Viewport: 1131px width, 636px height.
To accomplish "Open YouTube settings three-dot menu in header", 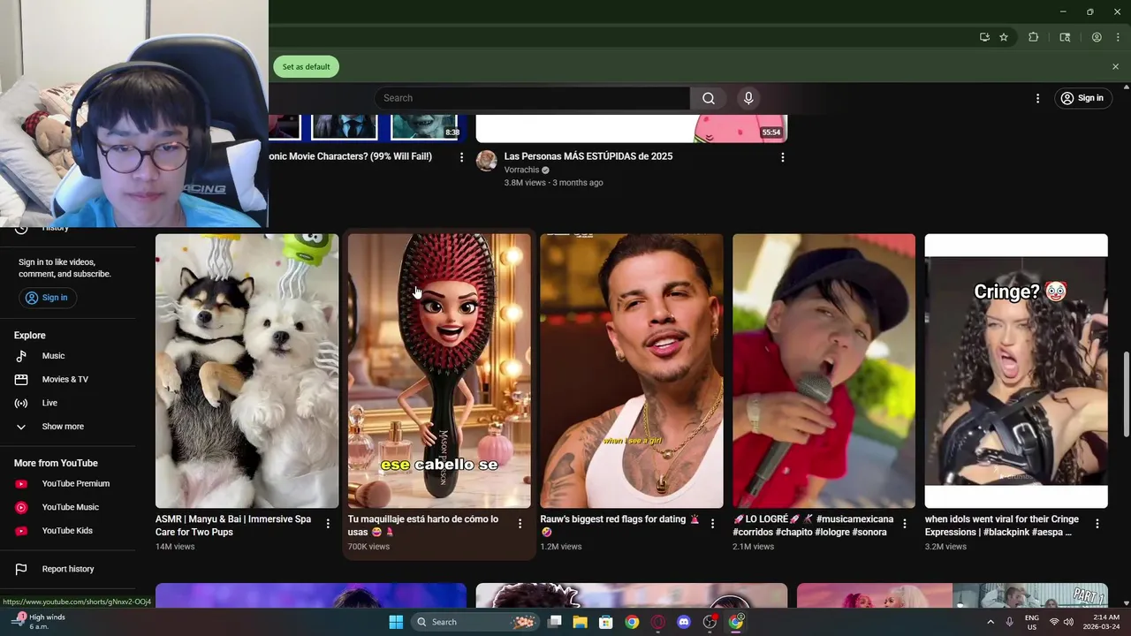I will pos(1037,98).
